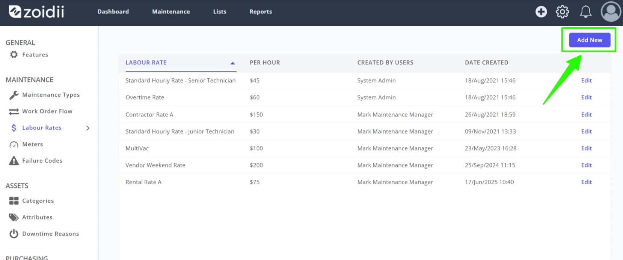Click the Maintenance Types wrench icon
Image resolution: width=623 pixels, height=260 pixels.
(14, 95)
